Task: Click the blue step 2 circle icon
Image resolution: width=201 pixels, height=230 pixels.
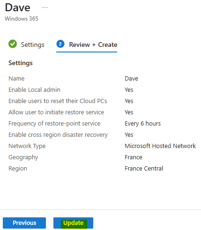Action: click(x=60, y=44)
